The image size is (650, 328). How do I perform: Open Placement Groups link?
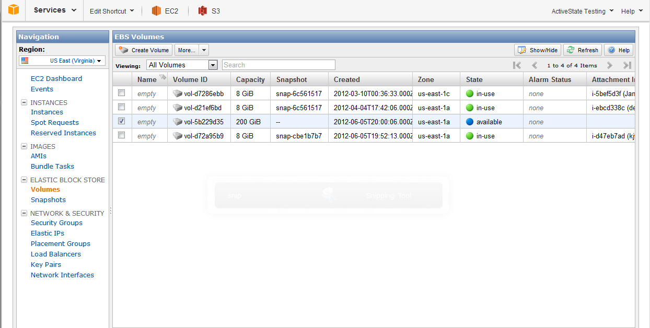pos(61,243)
